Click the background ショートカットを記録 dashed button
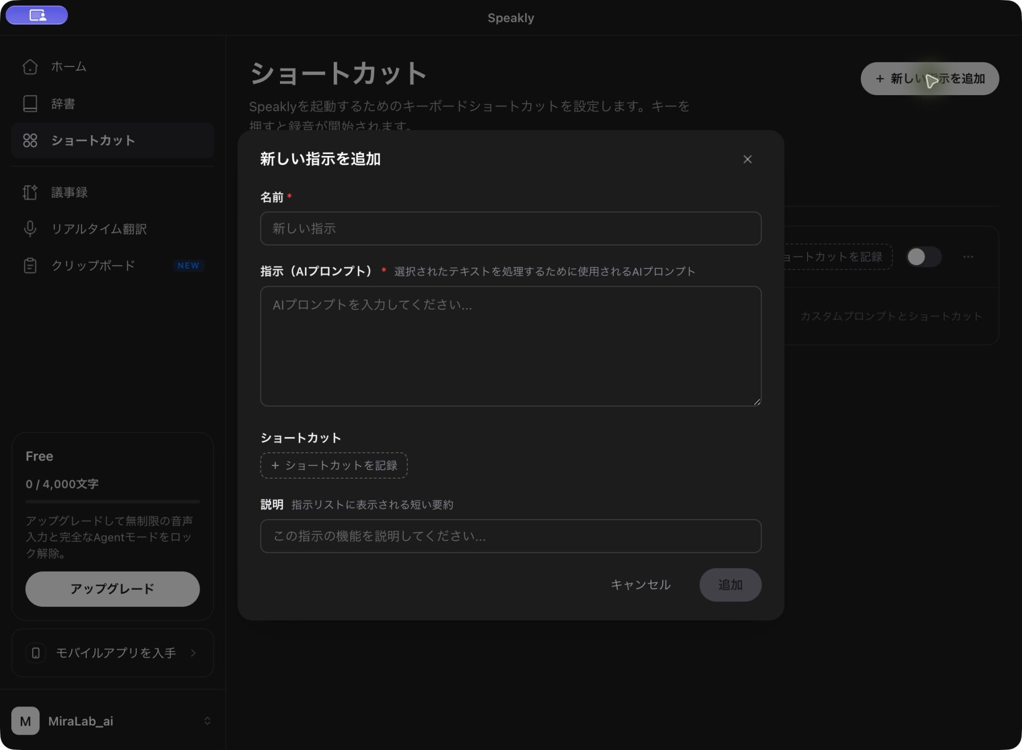Viewport: 1022px width, 750px height. point(838,257)
